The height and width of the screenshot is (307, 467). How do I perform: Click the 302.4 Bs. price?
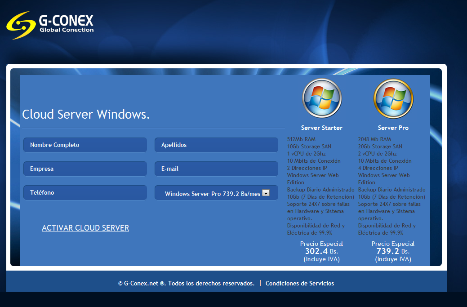point(322,251)
